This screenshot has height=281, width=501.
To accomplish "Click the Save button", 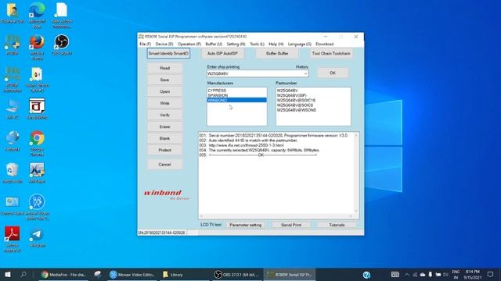I will click(x=164, y=80).
